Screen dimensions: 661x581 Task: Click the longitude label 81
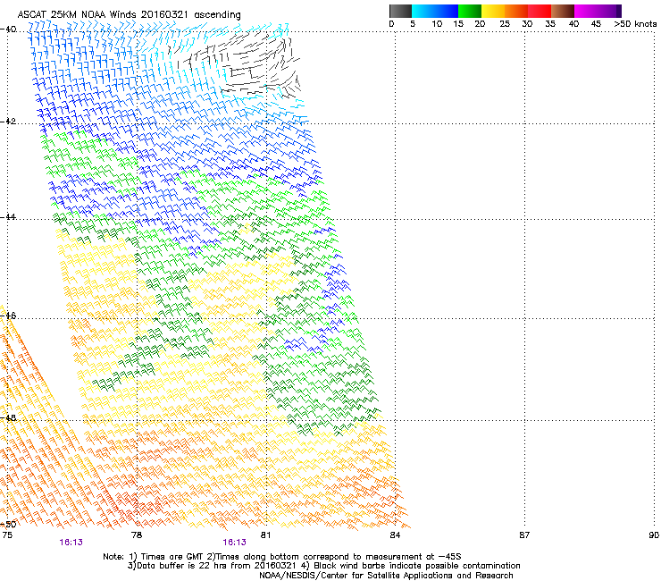(265, 535)
